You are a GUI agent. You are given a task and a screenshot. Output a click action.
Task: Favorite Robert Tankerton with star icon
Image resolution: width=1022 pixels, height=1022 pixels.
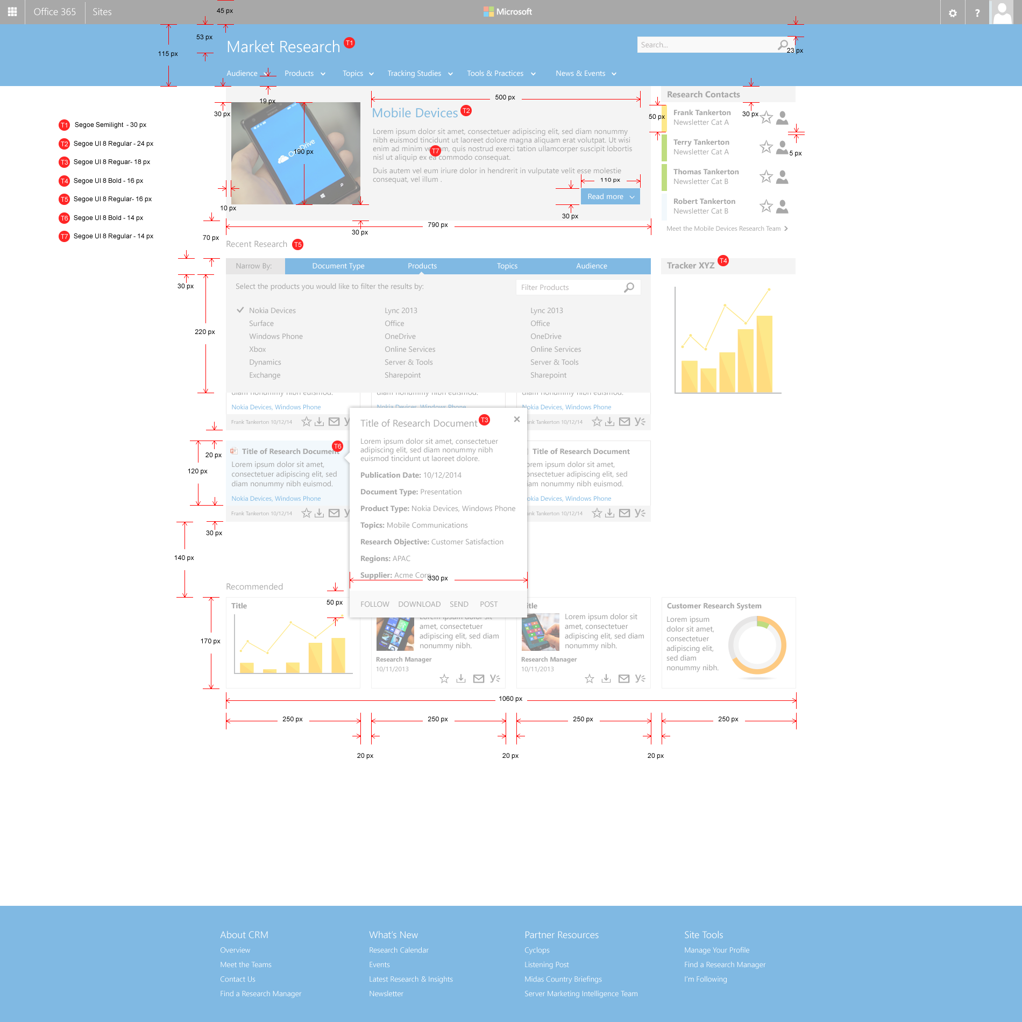click(767, 206)
